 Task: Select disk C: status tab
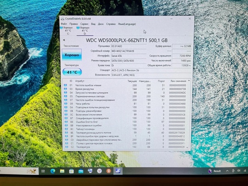pyautogui.click(x=67, y=30)
